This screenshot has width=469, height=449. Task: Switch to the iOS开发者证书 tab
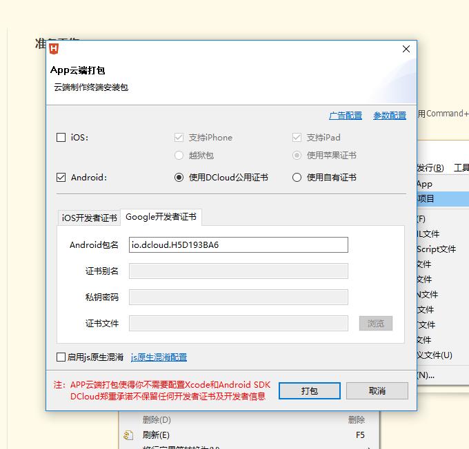click(x=89, y=218)
